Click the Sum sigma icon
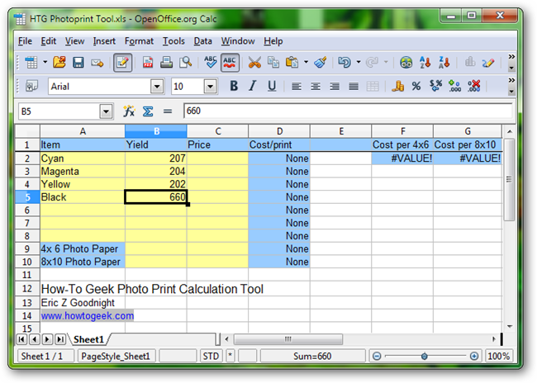Viewport: 537px width, 383px height. [148, 111]
